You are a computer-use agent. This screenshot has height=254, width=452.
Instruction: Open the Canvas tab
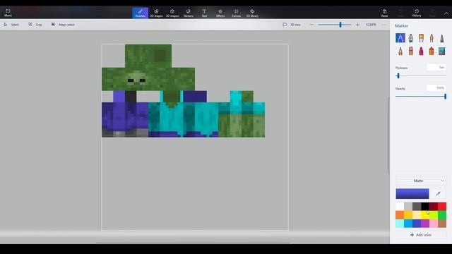pyautogui.click(x=236, y=13)
